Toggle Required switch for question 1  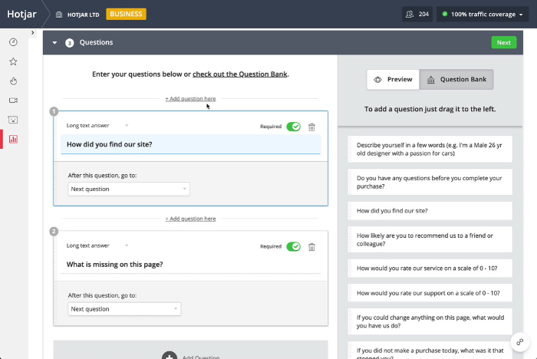[294, 127]
